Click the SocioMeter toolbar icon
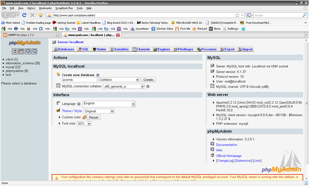Screen dimensions: 310x188 point(140,29)
